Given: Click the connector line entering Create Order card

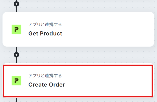Looking at the screenshot, I should pos(17,60).
